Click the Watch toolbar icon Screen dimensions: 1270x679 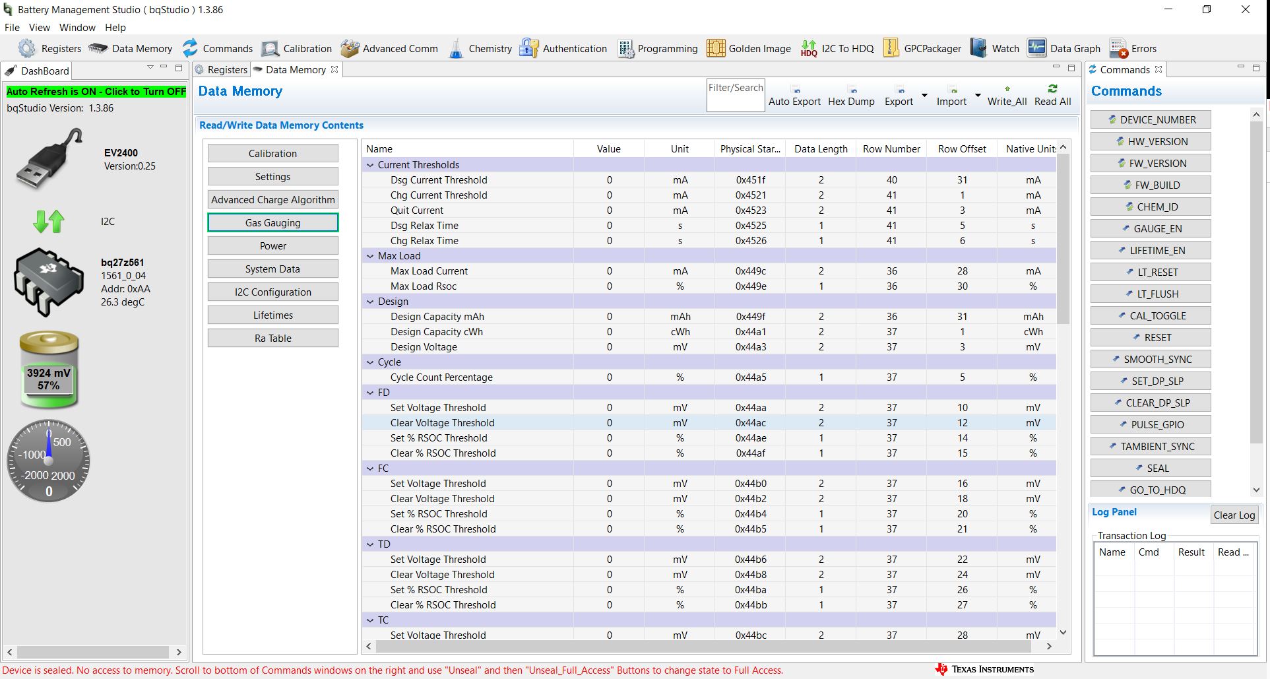coord(978,49)
